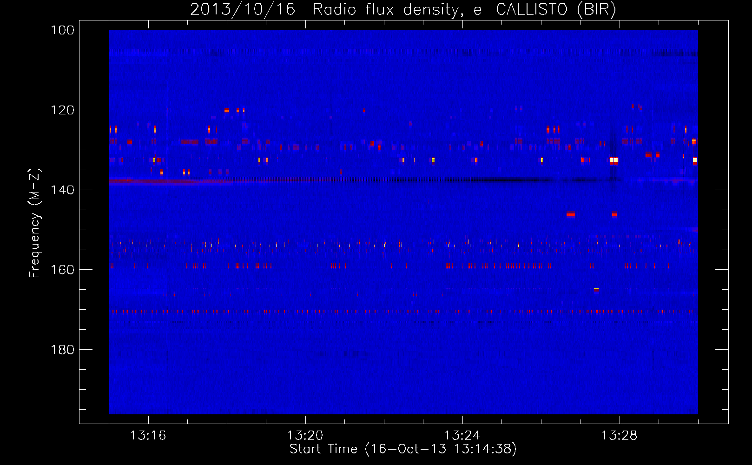The width and height of the screenshot is (752, 465).
Task: Click the '13:28' time tick label
Action: [x=619, y=436]
